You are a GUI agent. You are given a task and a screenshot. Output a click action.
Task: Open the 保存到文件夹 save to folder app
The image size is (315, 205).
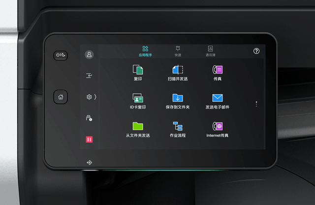[178, 101]
